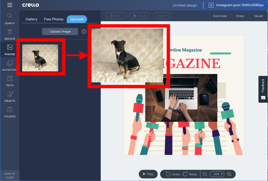Click the help question mark icon
Screen dimensions: 268x181
84,32
